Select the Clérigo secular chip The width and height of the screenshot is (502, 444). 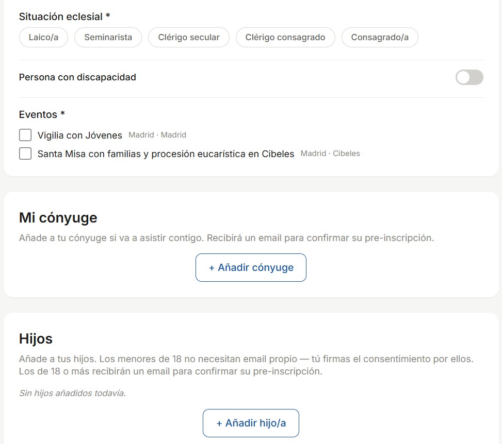tap(188, 38)
